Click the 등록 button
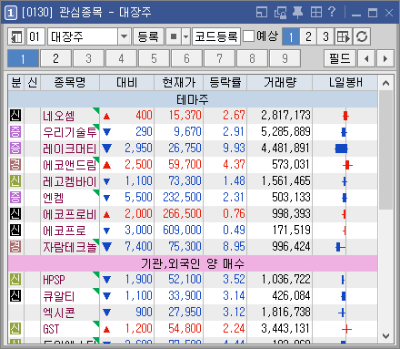400x349 pixels. click(148, 36)
